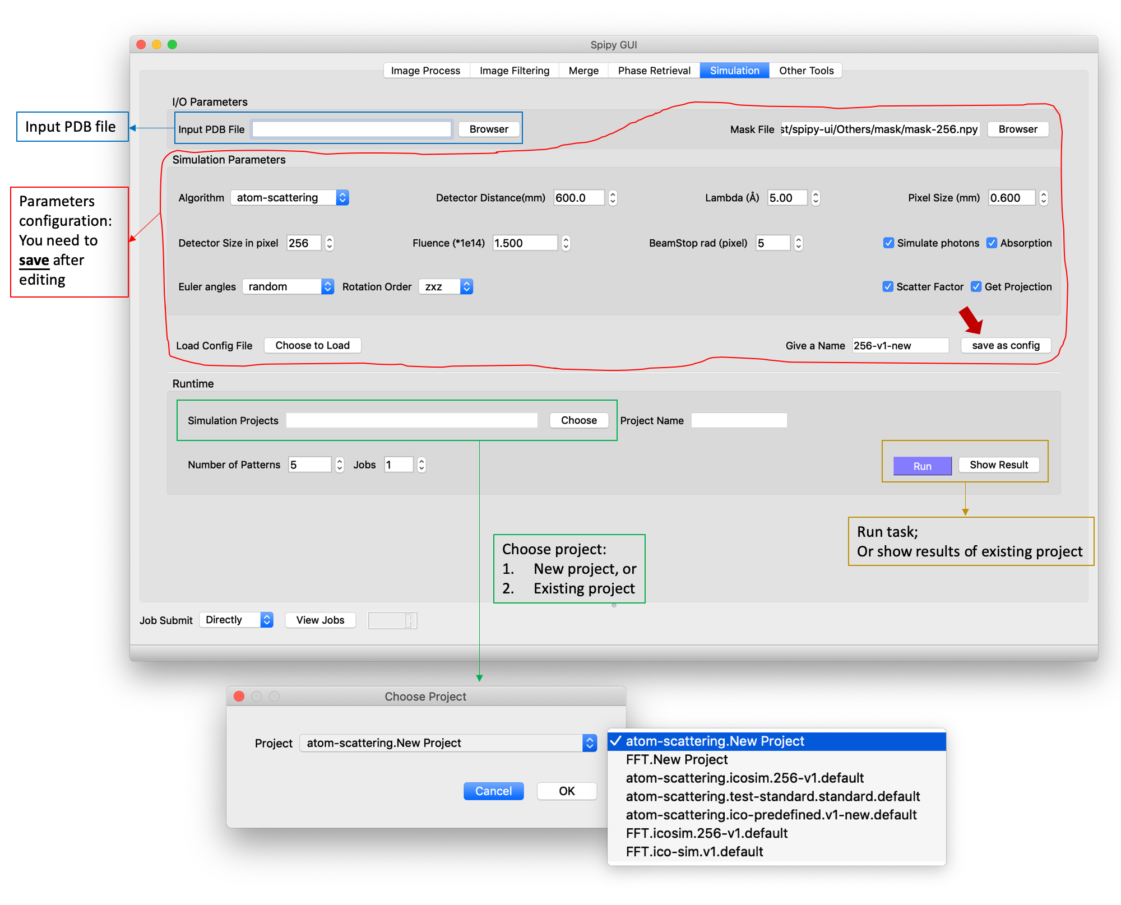Click the Simulation tab

(734, 71)
